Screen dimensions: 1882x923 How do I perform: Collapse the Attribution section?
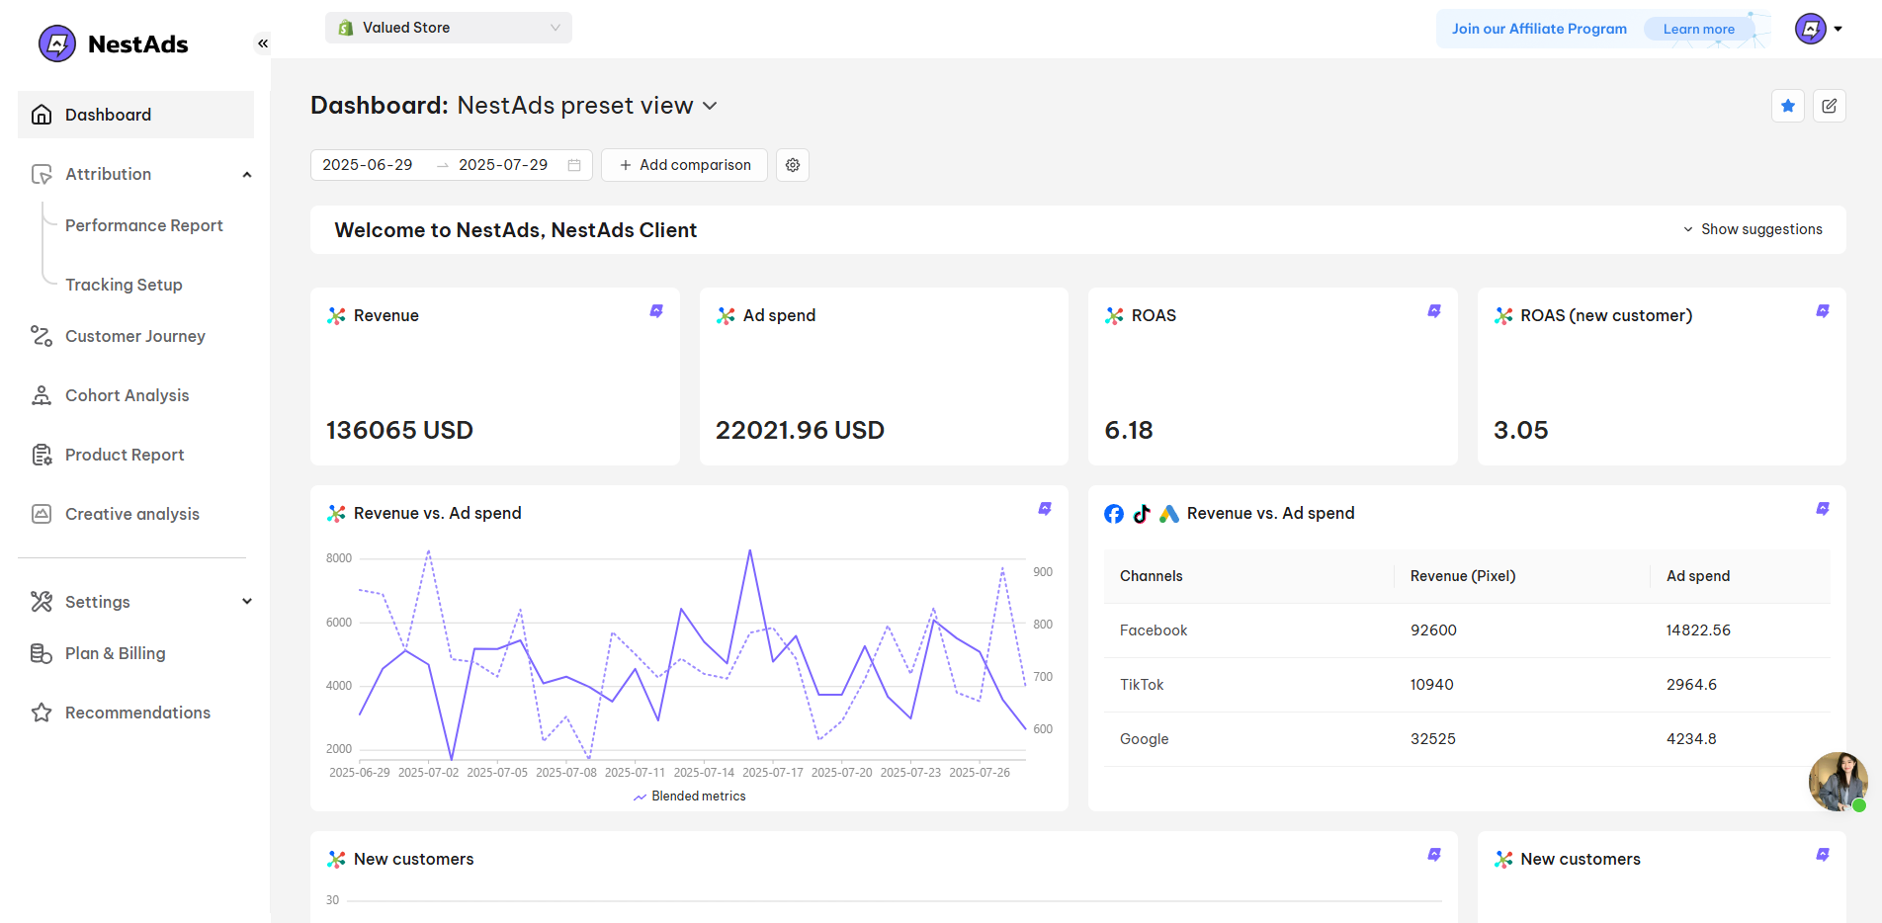click(x=247, y=175)
